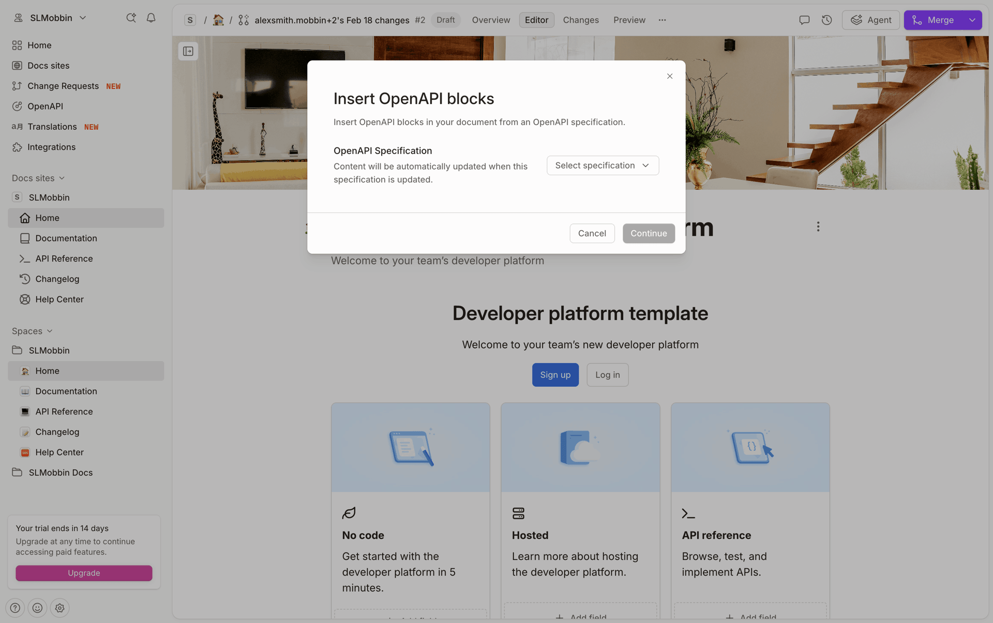Click the terminal icon on API reference card

coord(688,513)
